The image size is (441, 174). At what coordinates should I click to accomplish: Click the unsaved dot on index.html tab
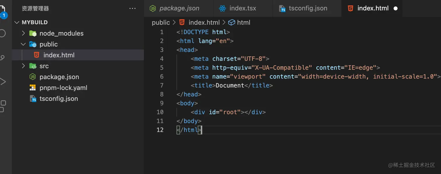click(395, 8)
